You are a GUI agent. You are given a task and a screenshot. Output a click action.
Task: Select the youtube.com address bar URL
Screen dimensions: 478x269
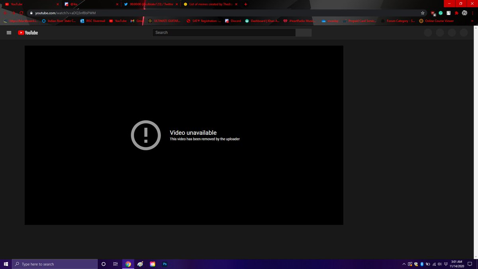(65, 13)
